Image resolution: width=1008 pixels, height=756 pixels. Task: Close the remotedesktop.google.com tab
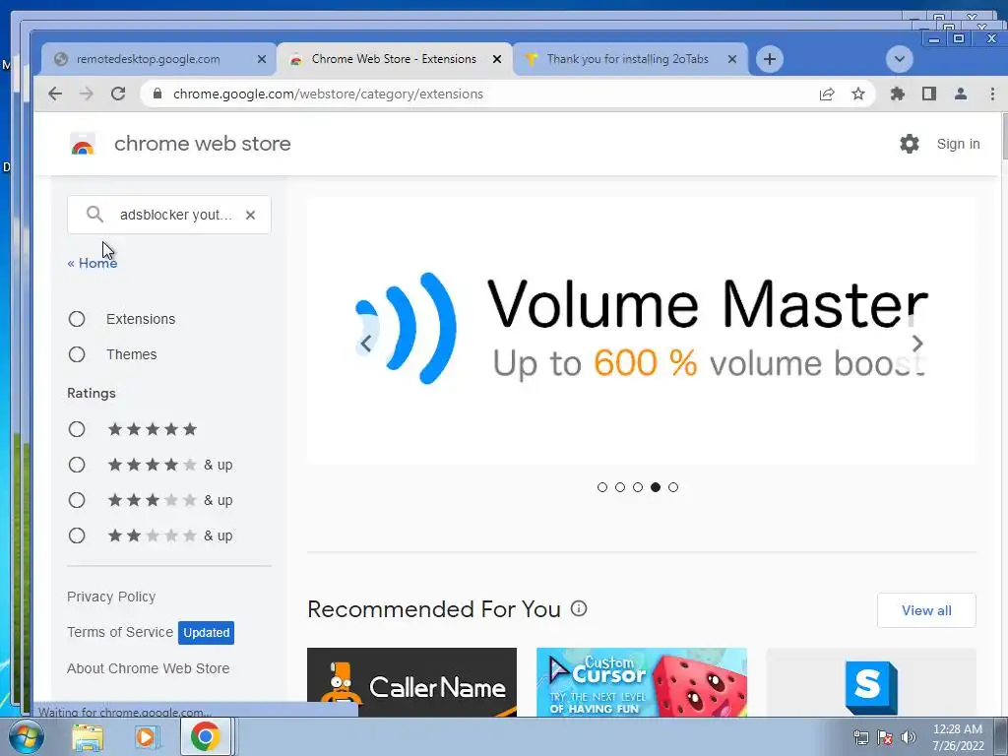262,59
